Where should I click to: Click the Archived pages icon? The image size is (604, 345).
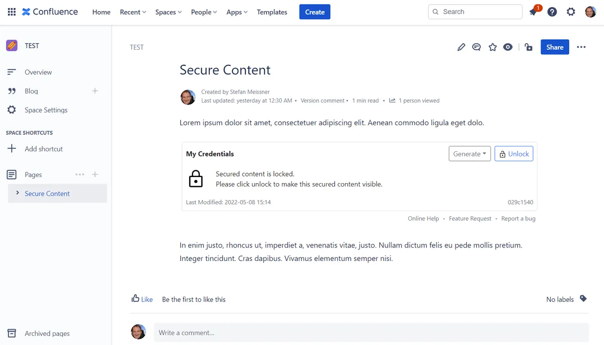pyautogui.click(x=12, y=333)
